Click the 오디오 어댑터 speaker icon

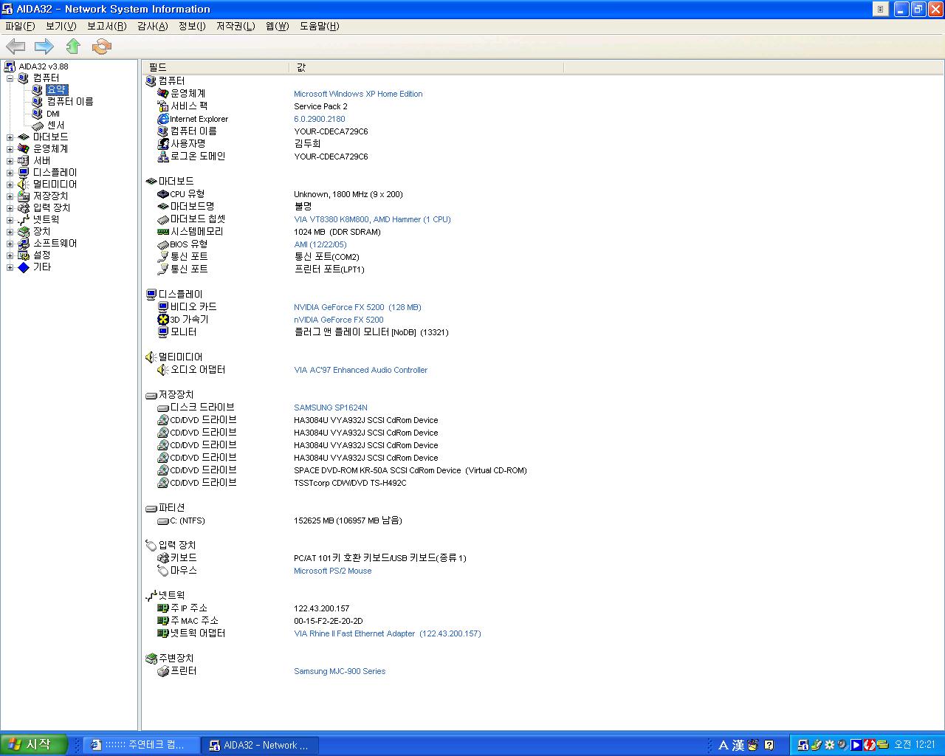(x=163, y=370)
